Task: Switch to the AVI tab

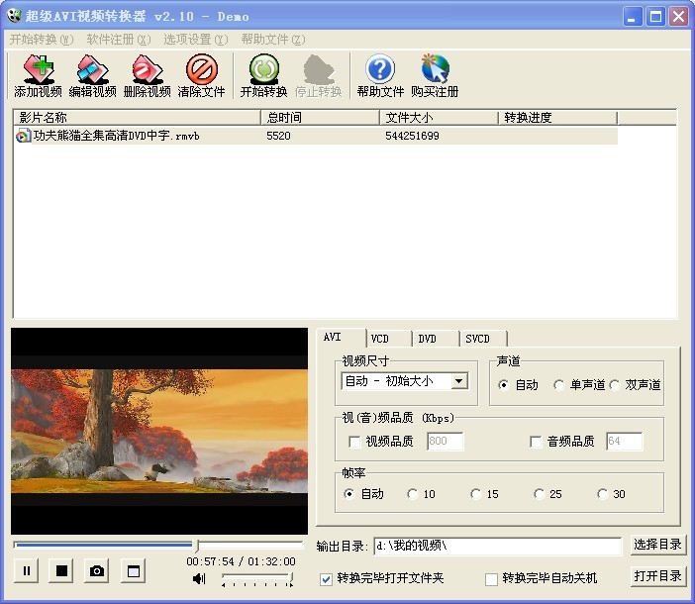Action: point(341,338)
